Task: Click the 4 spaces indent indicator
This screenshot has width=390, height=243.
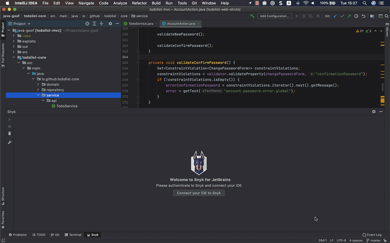Action: [x=356, y=240]
